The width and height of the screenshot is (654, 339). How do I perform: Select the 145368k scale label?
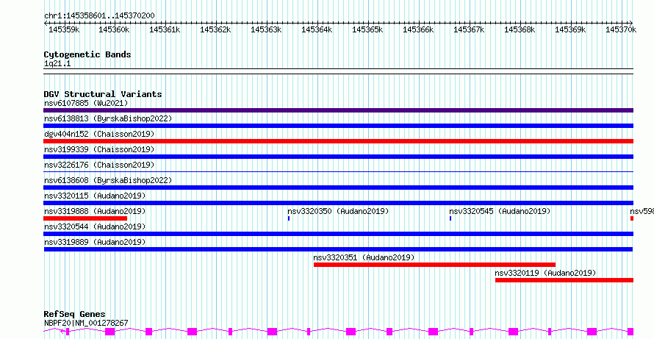click(x=520, y=29)
